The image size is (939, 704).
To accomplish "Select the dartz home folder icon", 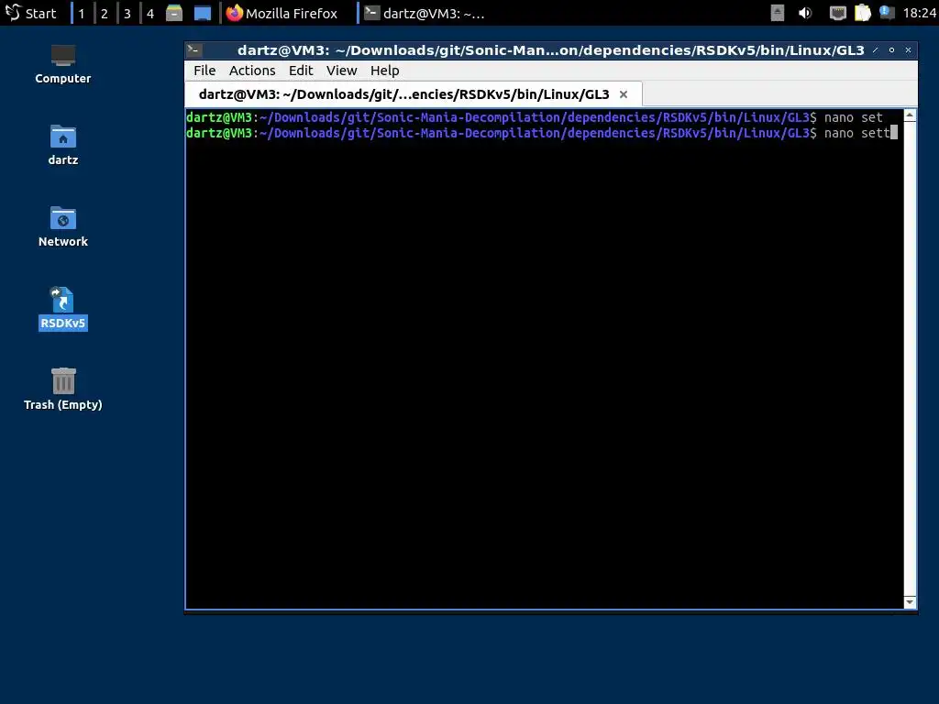I will pyautogui.click(x=63, y=146).
